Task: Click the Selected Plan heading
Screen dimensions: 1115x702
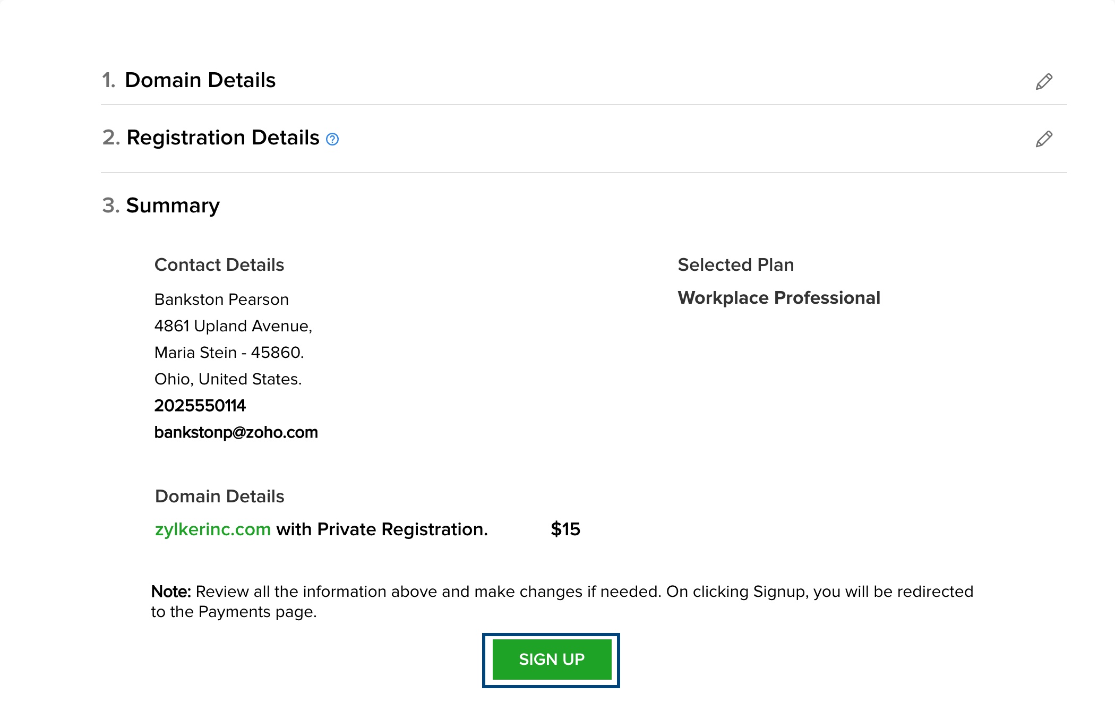Action: [735, 265]
